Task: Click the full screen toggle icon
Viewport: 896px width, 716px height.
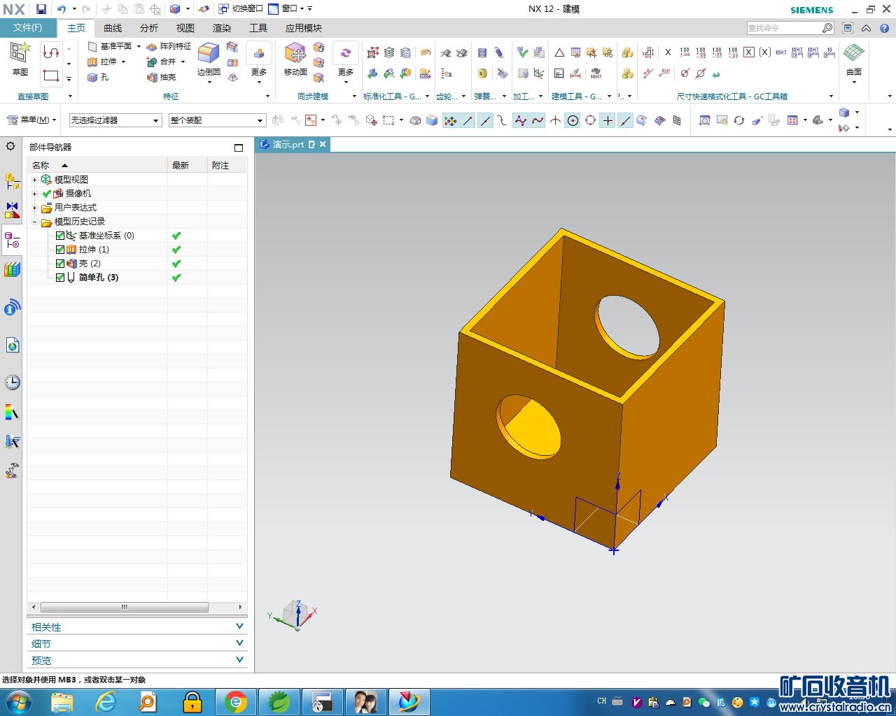Action: [848, 28]
